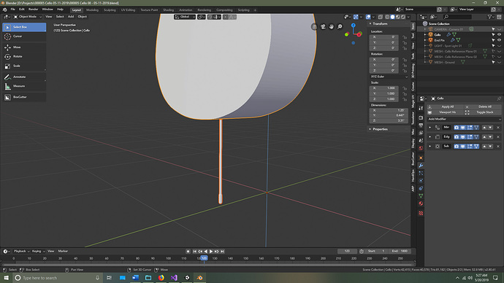Select the BoxCutter tool
The height and width of the screenshot is (283, 504).
point(24,97)
